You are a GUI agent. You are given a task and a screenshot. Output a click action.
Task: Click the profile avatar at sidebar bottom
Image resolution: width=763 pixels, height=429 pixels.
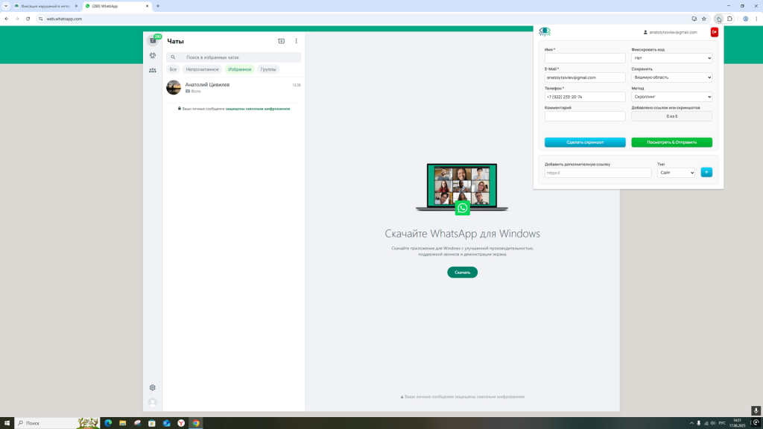click(153, 402)
